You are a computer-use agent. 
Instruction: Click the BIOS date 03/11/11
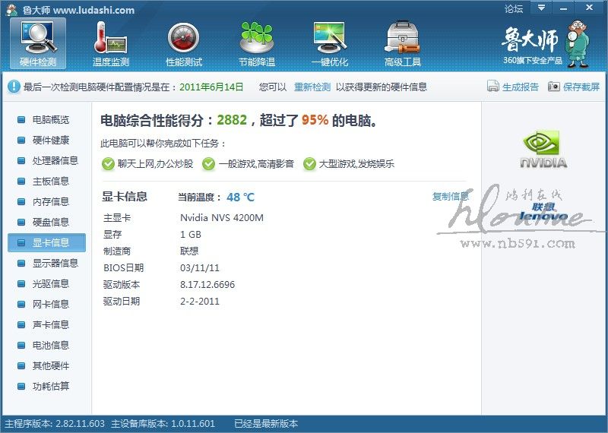coord(200,268)
